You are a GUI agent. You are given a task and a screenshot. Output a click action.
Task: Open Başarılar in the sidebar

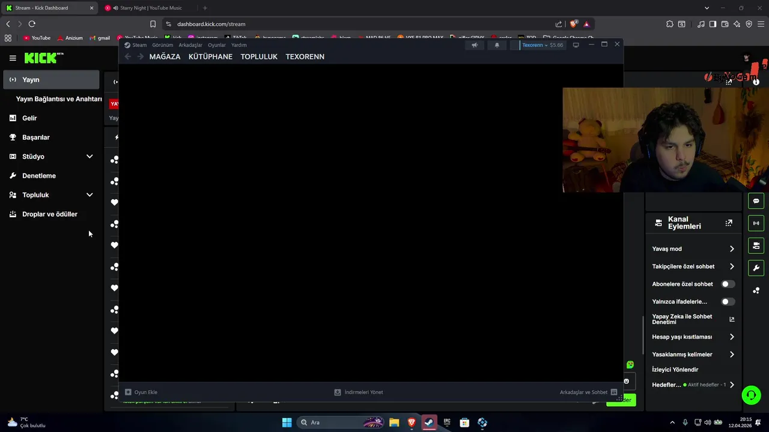coord(36,137)
